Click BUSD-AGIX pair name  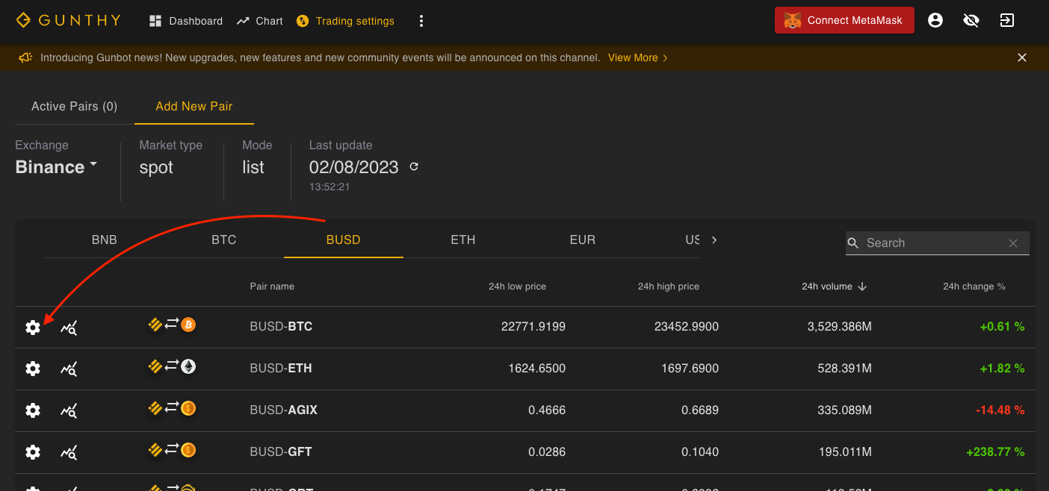(x=284, y=410)
